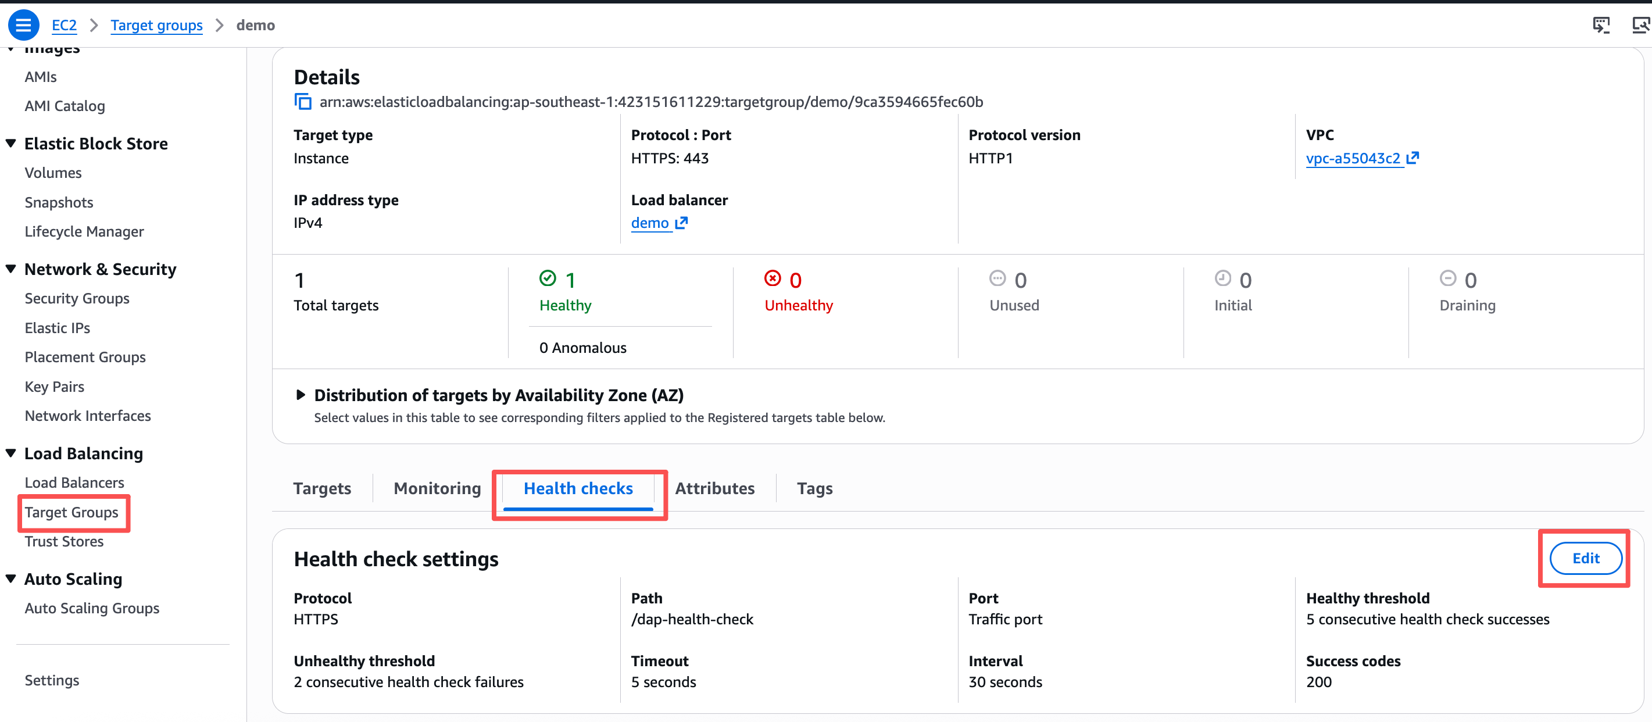Click the Interval value 30 seconds
The width and height of the screenshot is (1652, 722).
point(1005,682)
